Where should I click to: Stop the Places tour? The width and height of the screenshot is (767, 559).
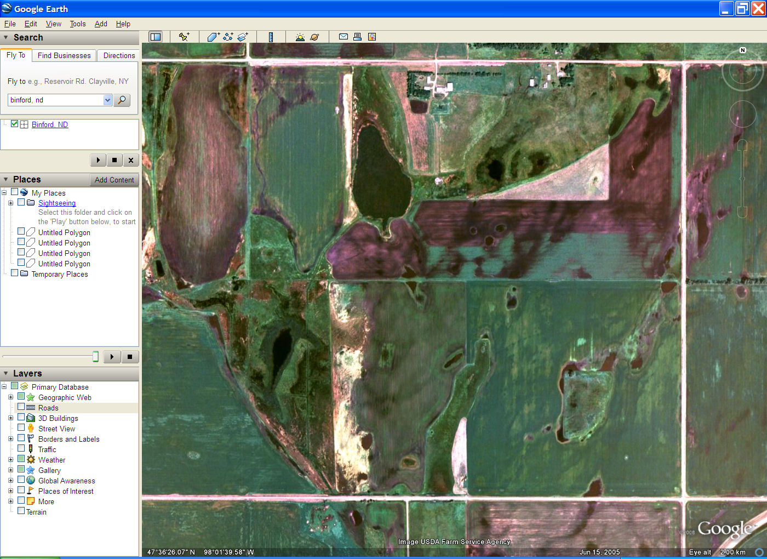[130, 357]
